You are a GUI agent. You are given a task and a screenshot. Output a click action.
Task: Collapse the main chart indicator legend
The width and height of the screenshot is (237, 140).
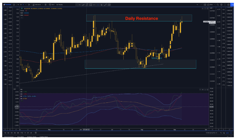point(22,17)
